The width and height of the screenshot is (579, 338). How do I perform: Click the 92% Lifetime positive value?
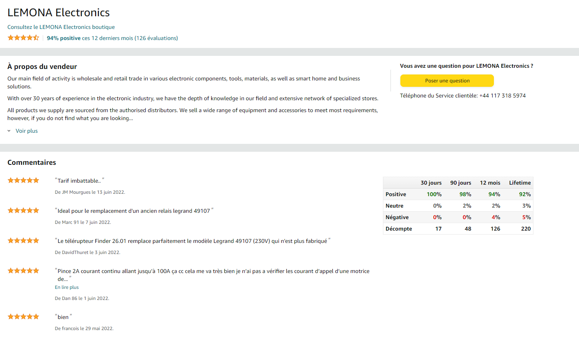pyautogui.click(x=525, y=194)
